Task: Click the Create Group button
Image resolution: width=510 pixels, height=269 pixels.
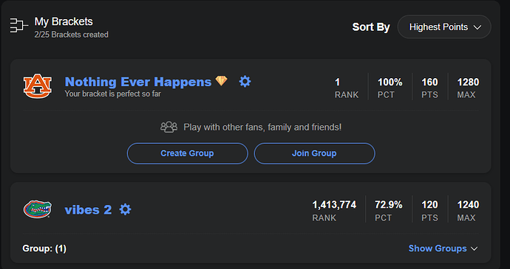Action: (187, 153)
